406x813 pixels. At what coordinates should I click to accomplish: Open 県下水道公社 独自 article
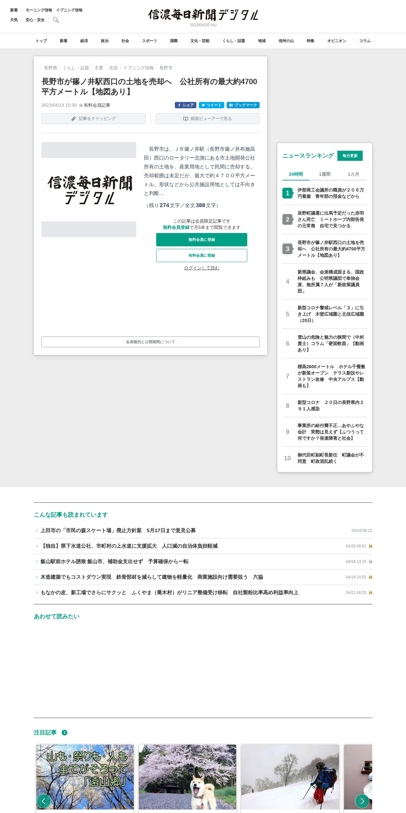click(203, 546)
